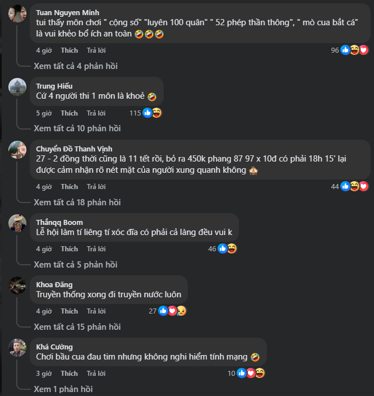Screen dimensions: 374x396
Task: Like Tuan Nguyen Minh's comment with Thích
Action: point(70,50)
